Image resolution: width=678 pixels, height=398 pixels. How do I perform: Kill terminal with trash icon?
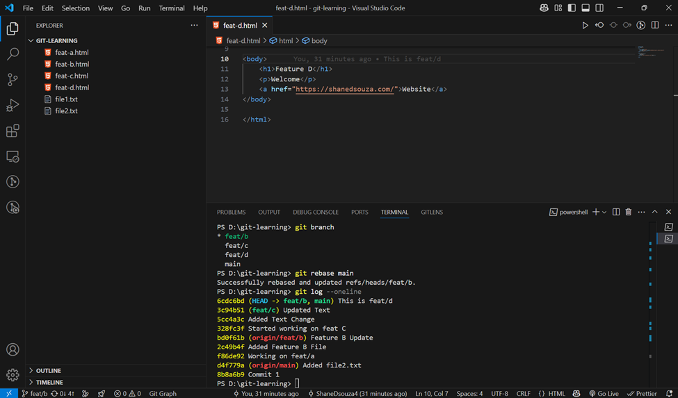pyautogui.click(x=628, y=212)
